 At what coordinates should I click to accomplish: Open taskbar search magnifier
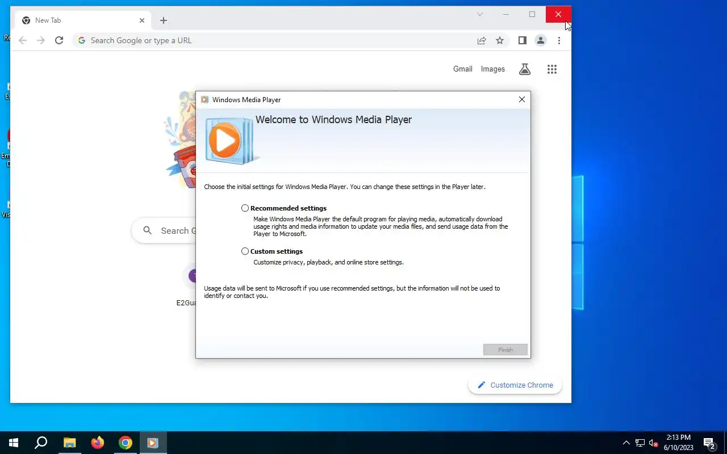[x=41, y=443]
